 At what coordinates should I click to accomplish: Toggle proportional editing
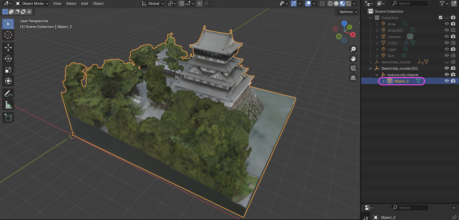[199, 3]
